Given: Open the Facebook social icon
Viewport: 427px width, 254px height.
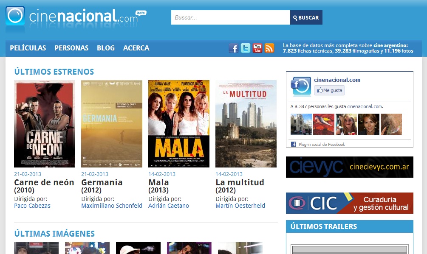Looking at the screenshot, I should (x=233, y=48).
